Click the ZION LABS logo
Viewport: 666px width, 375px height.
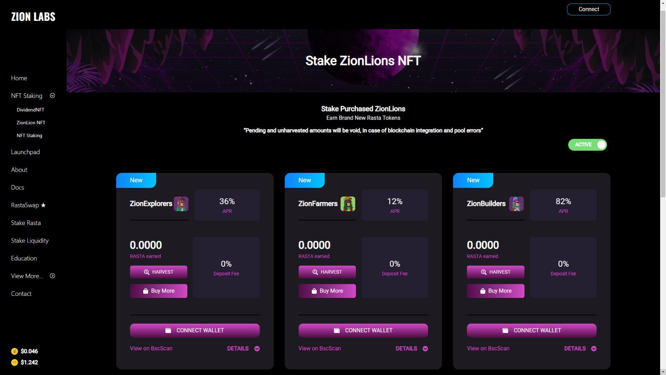click(33, 17)
